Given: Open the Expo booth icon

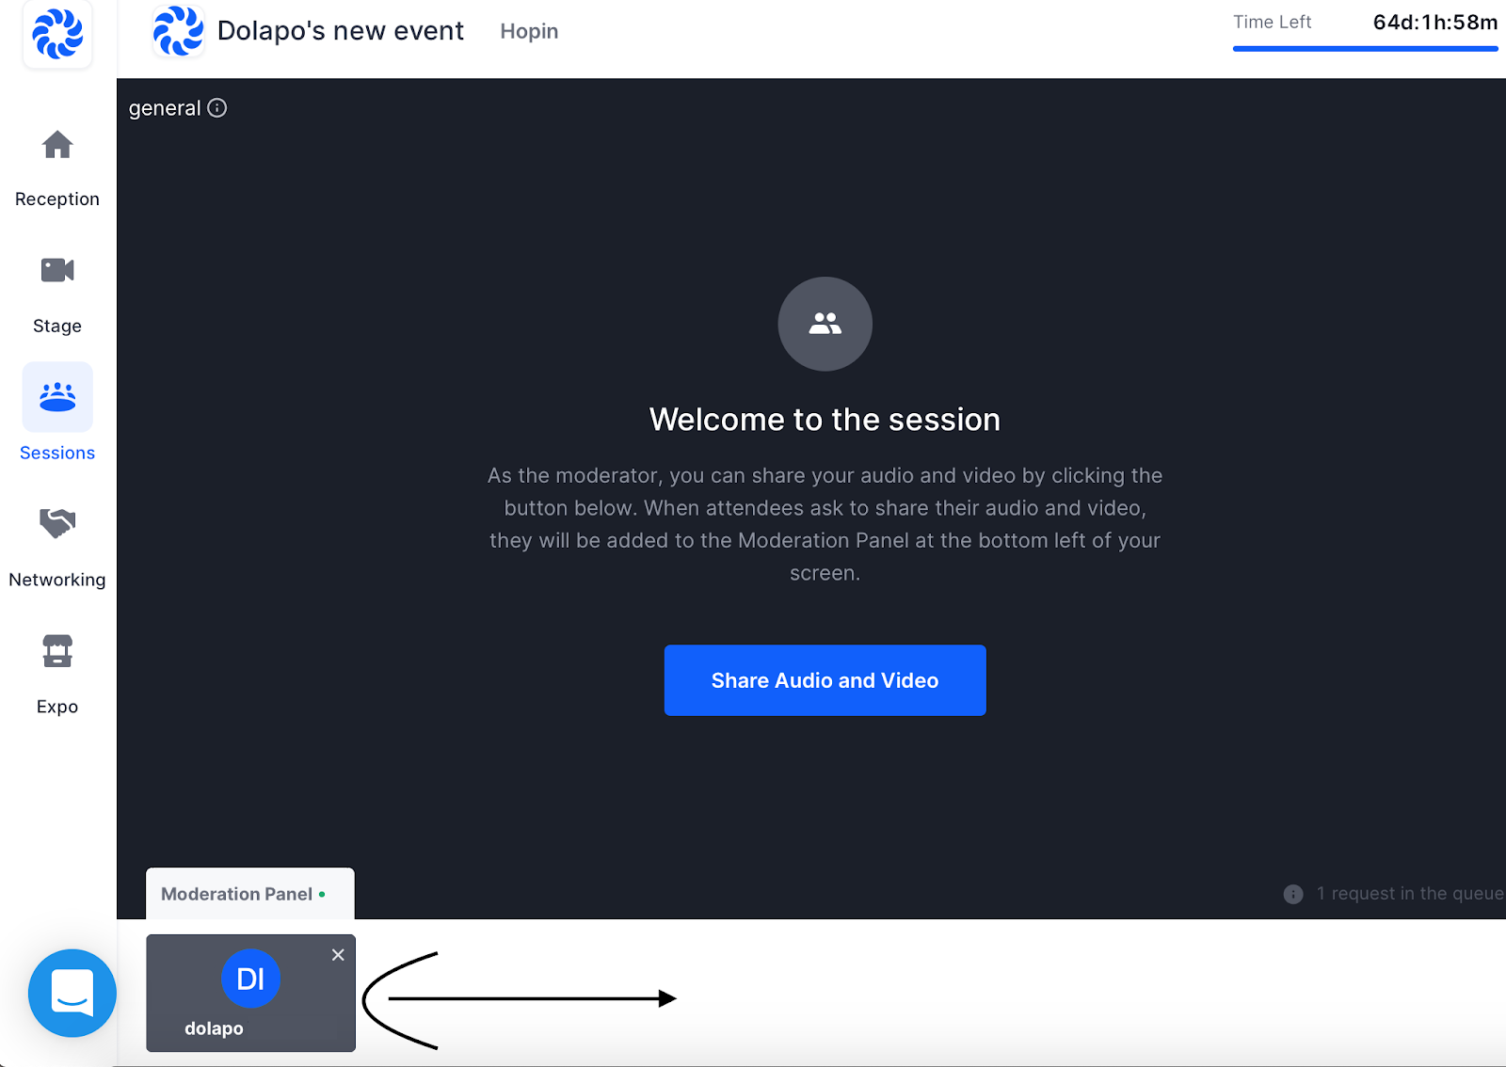Looking at the screenshot, I should tap(57, 650).
